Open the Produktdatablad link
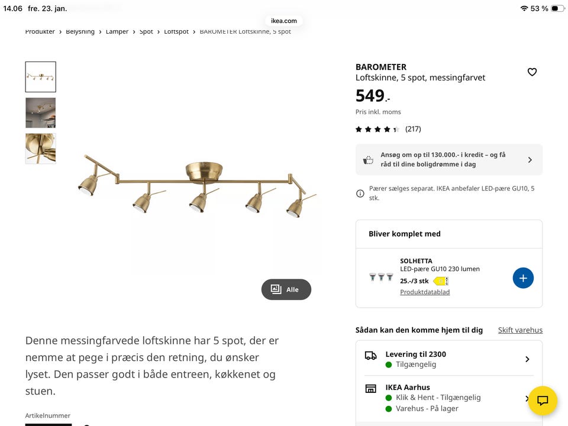The height and width of the screenshot is (426, 568). pyautogui.click(x=425, y=292)
